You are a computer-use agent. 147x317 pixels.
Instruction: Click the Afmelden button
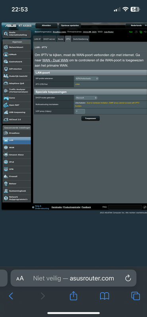click(46, 25)
